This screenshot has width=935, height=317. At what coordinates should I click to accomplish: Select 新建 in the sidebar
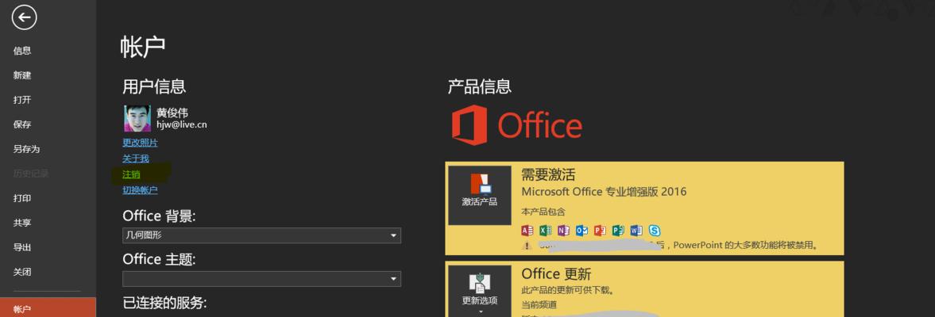22,75
